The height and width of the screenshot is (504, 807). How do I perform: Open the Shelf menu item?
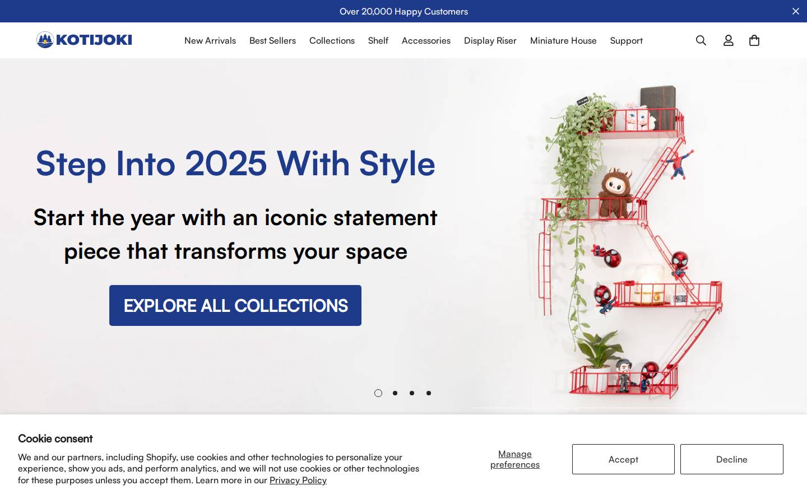click(x=378, y=40)
